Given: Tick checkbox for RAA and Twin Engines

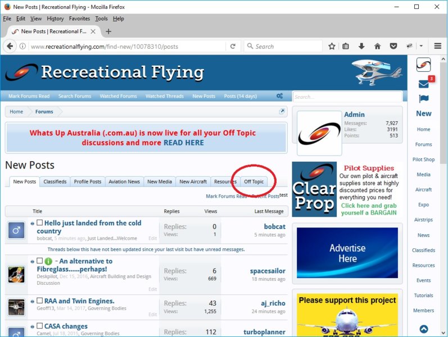Looking at the screenshot, I should pyautogui.click(x=40, y=300).
